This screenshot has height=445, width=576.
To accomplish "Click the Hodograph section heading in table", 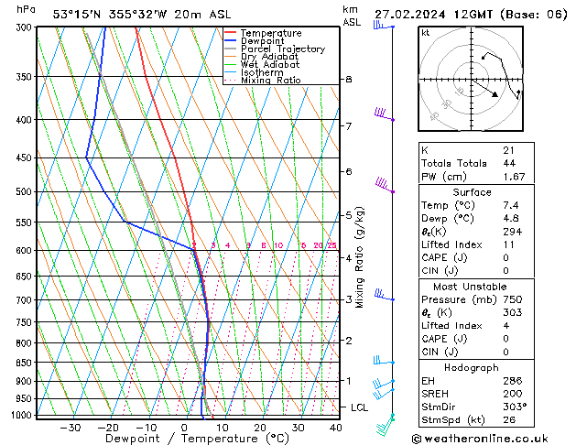I will point(472,367).
